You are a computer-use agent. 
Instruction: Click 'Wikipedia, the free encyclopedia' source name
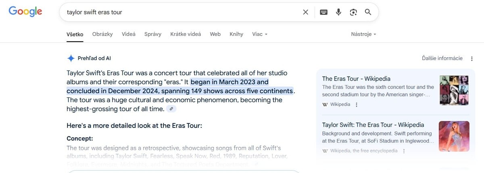click(364, 151)
